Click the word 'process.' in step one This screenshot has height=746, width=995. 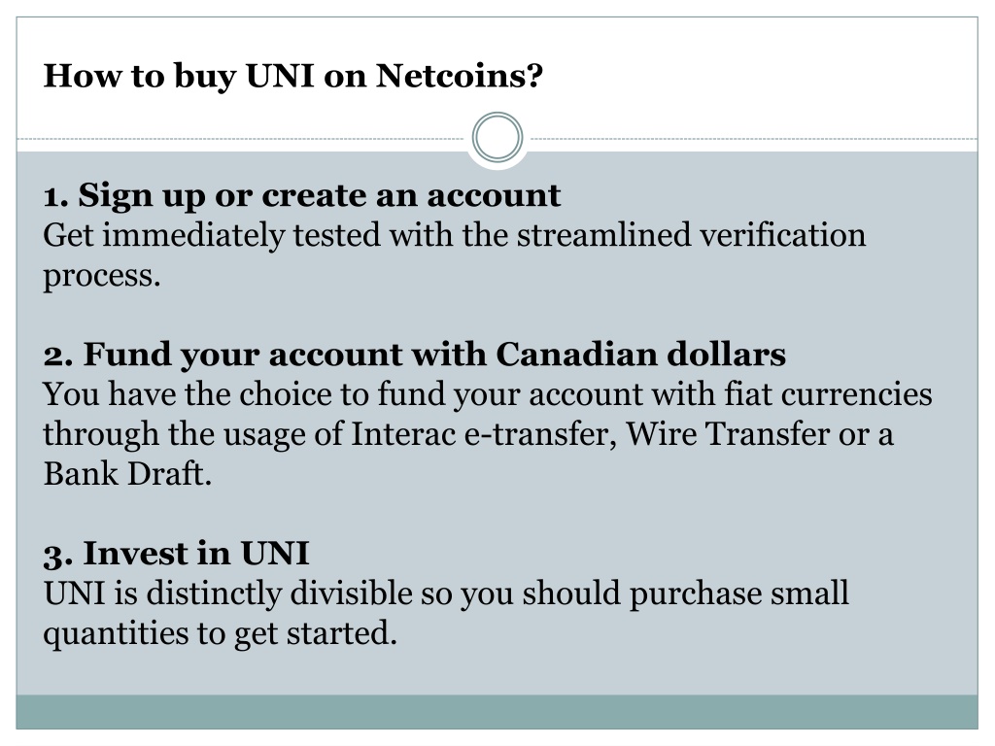pyautogui.click(x=102, y=276)
